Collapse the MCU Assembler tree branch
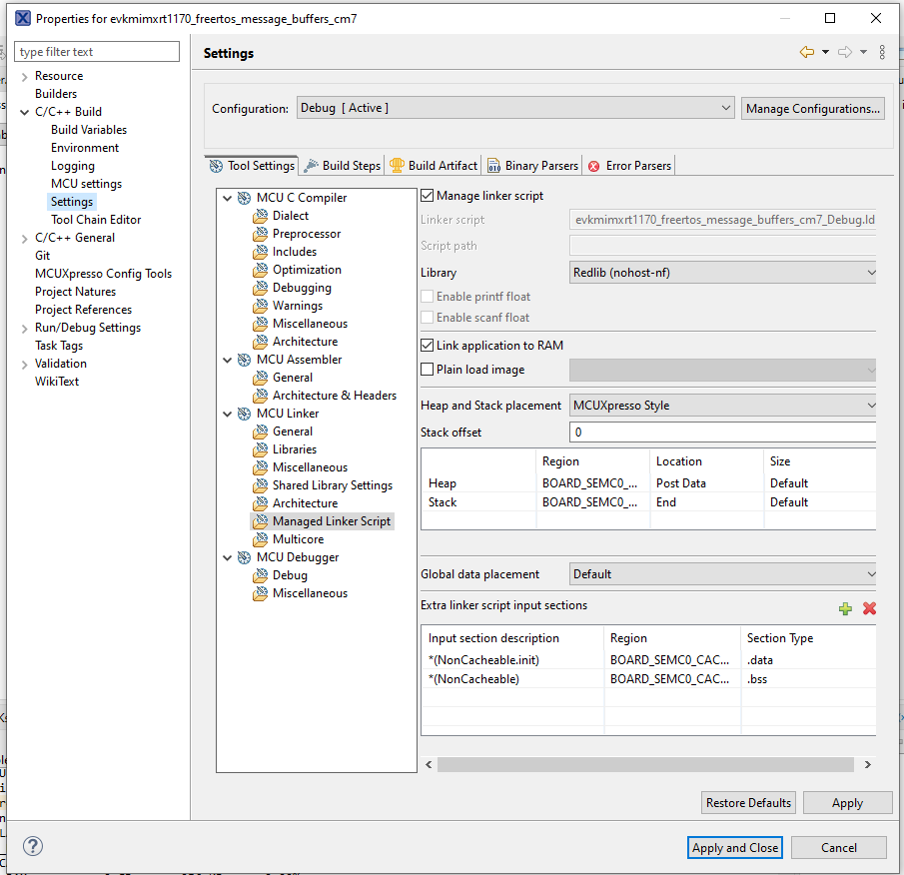Image resolution: width=904 pixels, height=875 pixels. tap(228, 359)
